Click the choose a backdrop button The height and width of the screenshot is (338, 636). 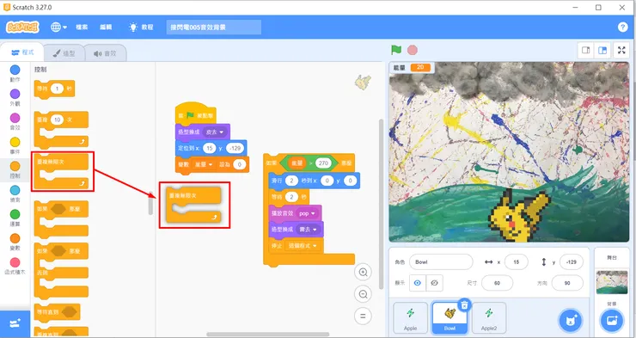click(x=612, y=321)
